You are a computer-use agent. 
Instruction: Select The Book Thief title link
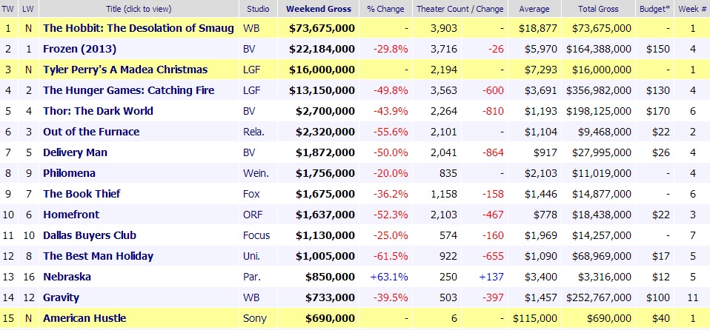[x=82, y=194]
